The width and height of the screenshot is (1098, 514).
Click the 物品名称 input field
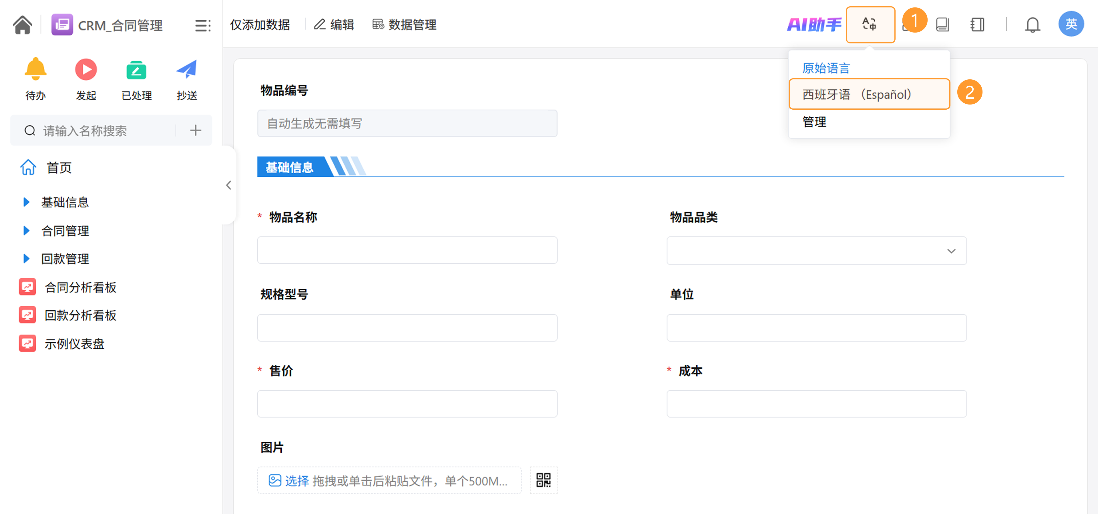click(x=407, y=250)
